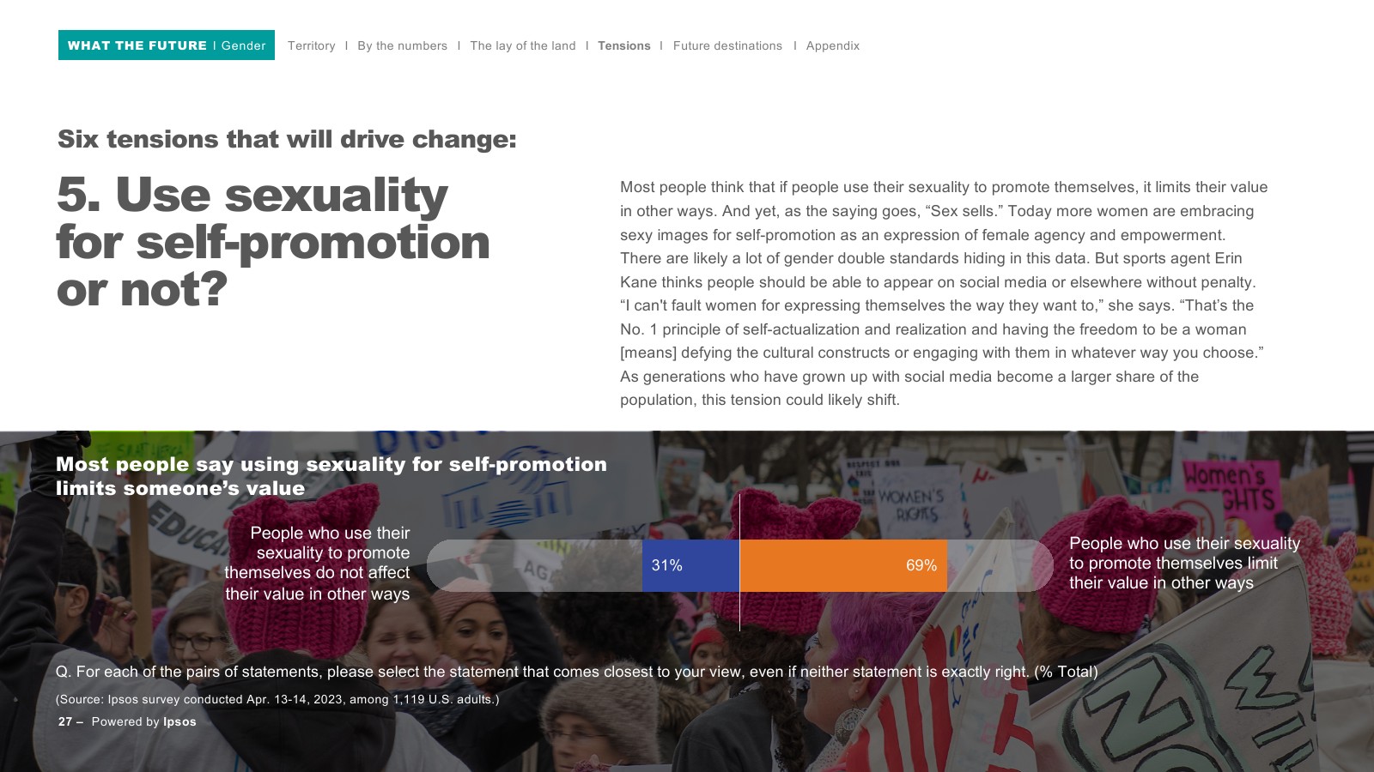Go to the By the numbers section
The width and height of the screenshot is (1374, 772).
pos(402,45)
